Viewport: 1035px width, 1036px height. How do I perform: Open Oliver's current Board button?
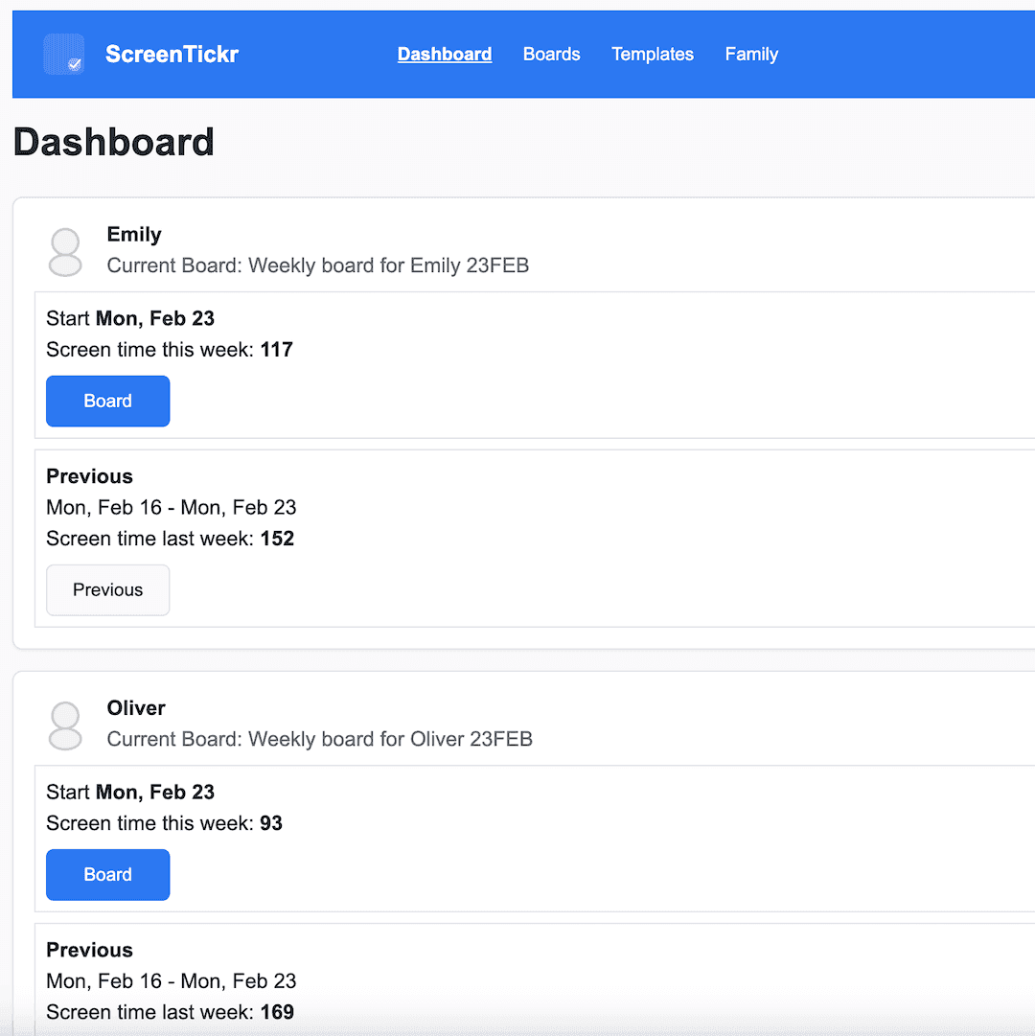coord(107,875)
